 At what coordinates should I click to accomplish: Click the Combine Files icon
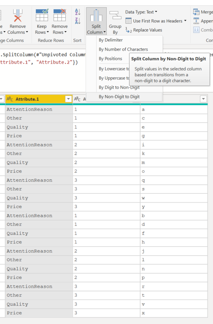[x=196, y=30]
